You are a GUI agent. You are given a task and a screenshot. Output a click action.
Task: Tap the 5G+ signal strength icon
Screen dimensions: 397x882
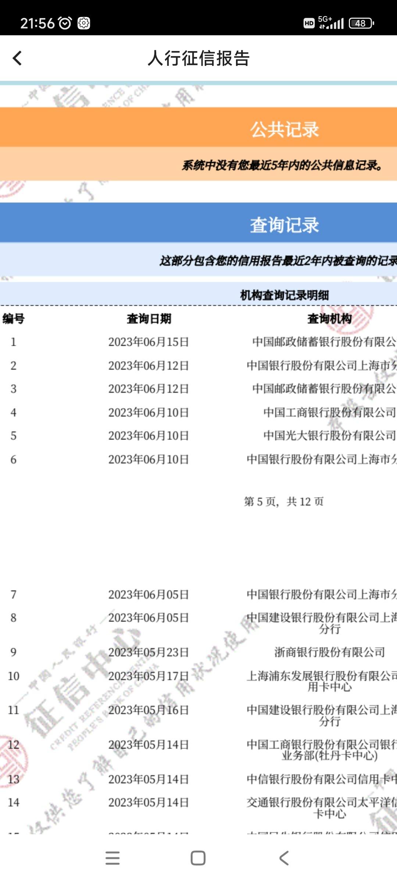[331, 22]
